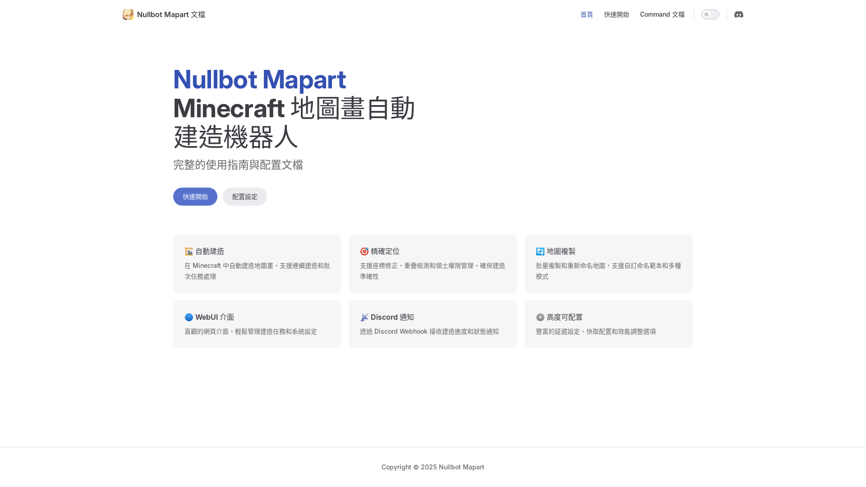Select the 自動建造 card title

[210, 251]
